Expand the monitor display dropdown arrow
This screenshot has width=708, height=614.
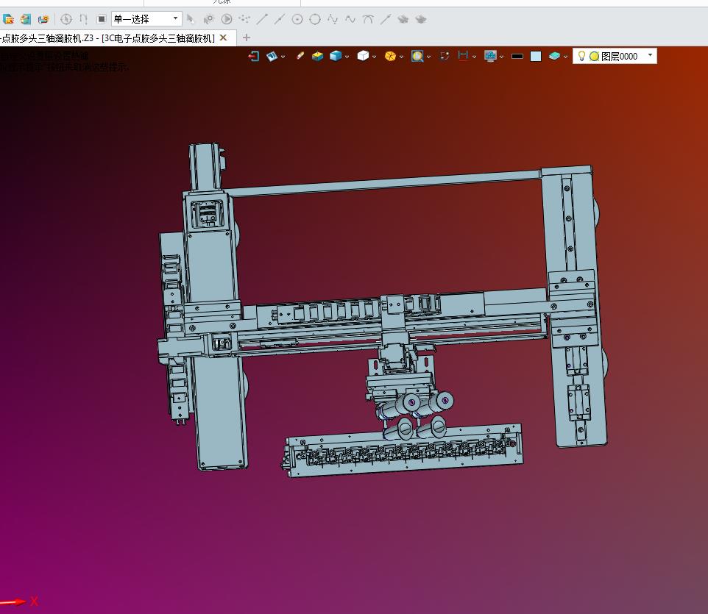pos(502,57)
